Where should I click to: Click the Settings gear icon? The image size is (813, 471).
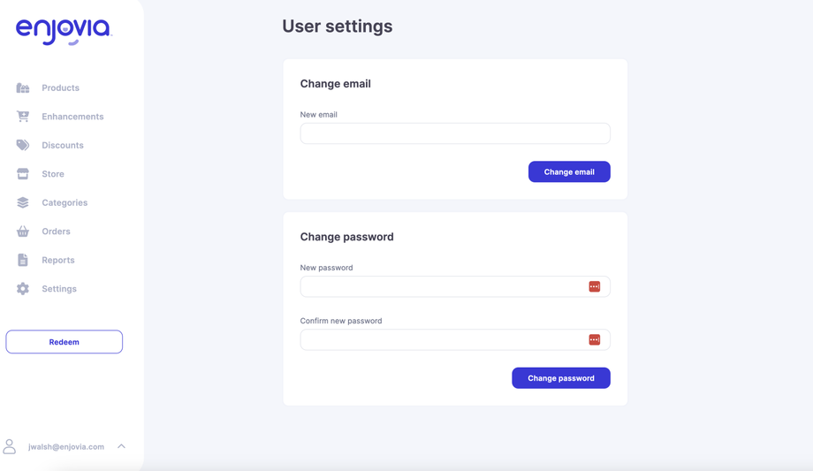tap(23, 289)
